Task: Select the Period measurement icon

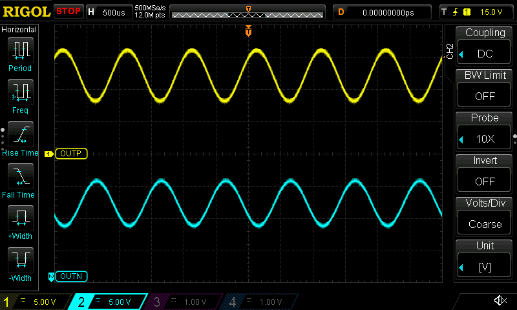Action: pyautogui.click(x=20, y=52)
